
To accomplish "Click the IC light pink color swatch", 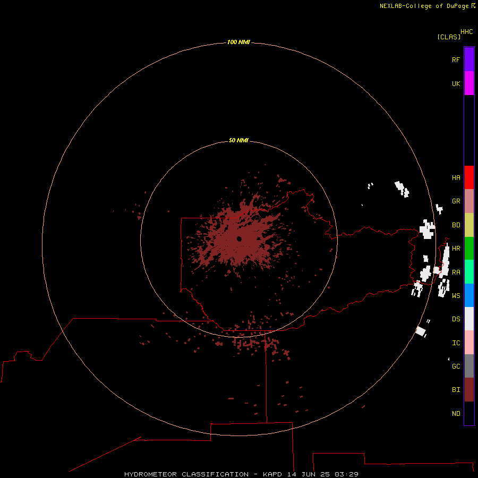I will (469, 343).
